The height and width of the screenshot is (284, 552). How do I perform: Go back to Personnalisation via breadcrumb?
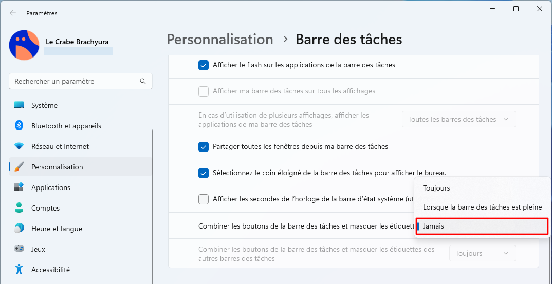point(219,40)
